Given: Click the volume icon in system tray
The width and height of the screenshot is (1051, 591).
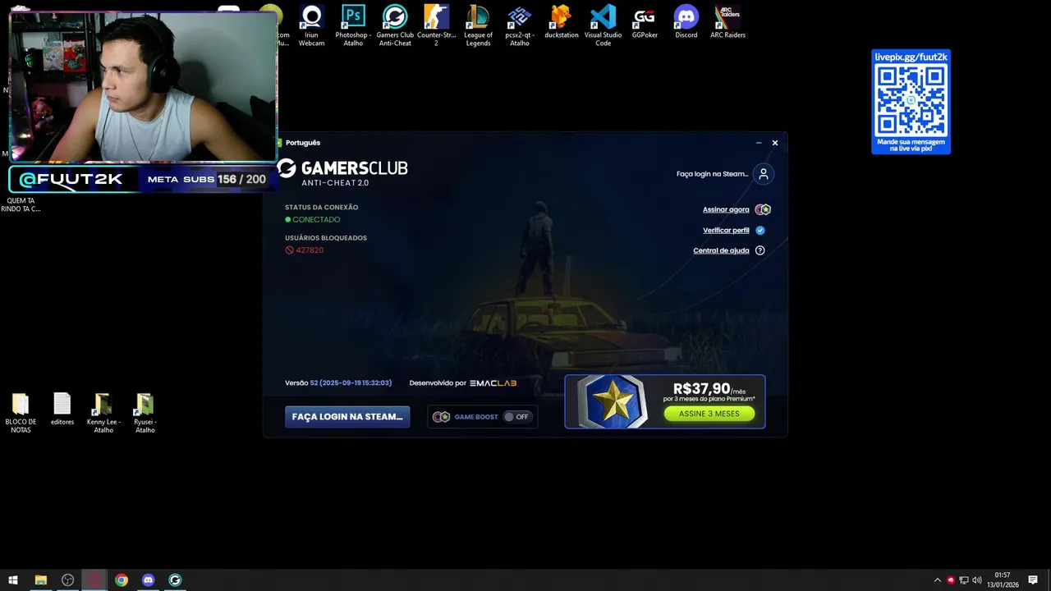Looking at the screenshot, I should click(977, 580).
